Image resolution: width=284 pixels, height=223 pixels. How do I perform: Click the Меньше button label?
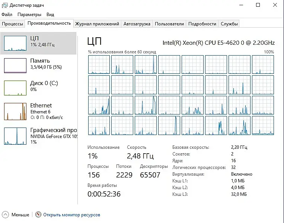[x=20, y=215]
